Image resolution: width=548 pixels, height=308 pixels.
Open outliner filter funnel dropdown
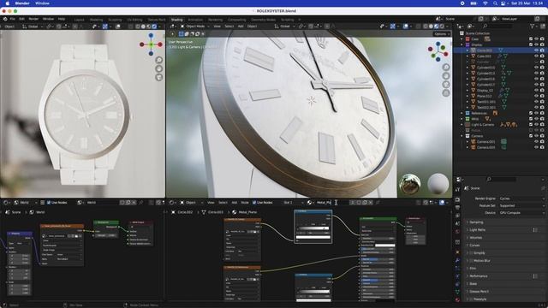click(x=534, y=27)
